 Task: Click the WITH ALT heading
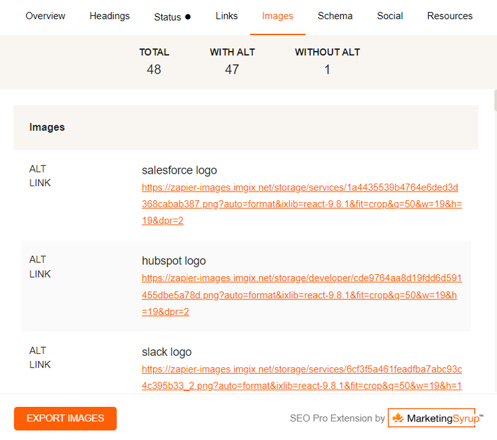pos(232,52)
